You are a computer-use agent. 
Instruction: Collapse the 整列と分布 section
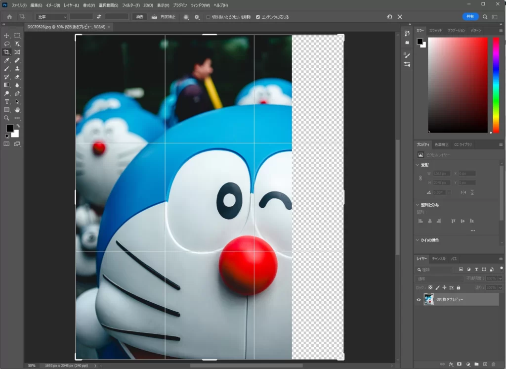[417, 205]
